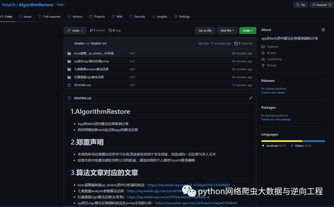Click latest commit message 'init' in header
This screenshot has height=207, width=334.
(x=104, y=43)
